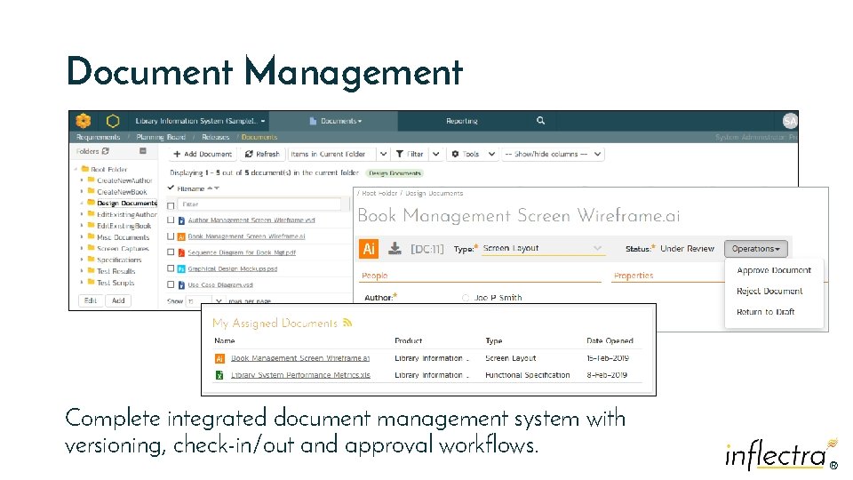The width and height of the screenshot is (853, 480).
Task: Click the Visio icon for Use Case Diagram
Action: point(181,284)
